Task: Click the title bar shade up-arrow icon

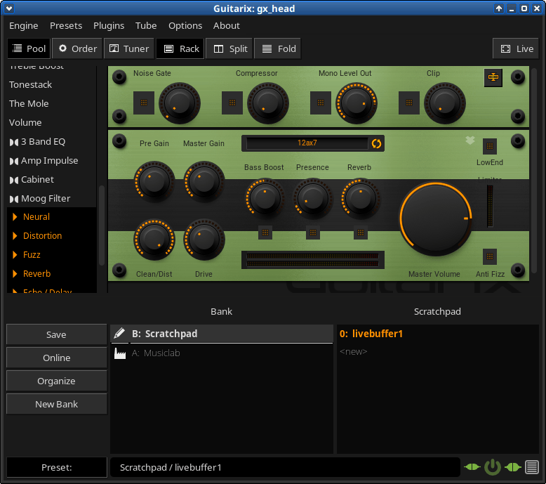Action: point(499,8)
